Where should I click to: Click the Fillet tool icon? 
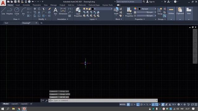pos(43,12)
